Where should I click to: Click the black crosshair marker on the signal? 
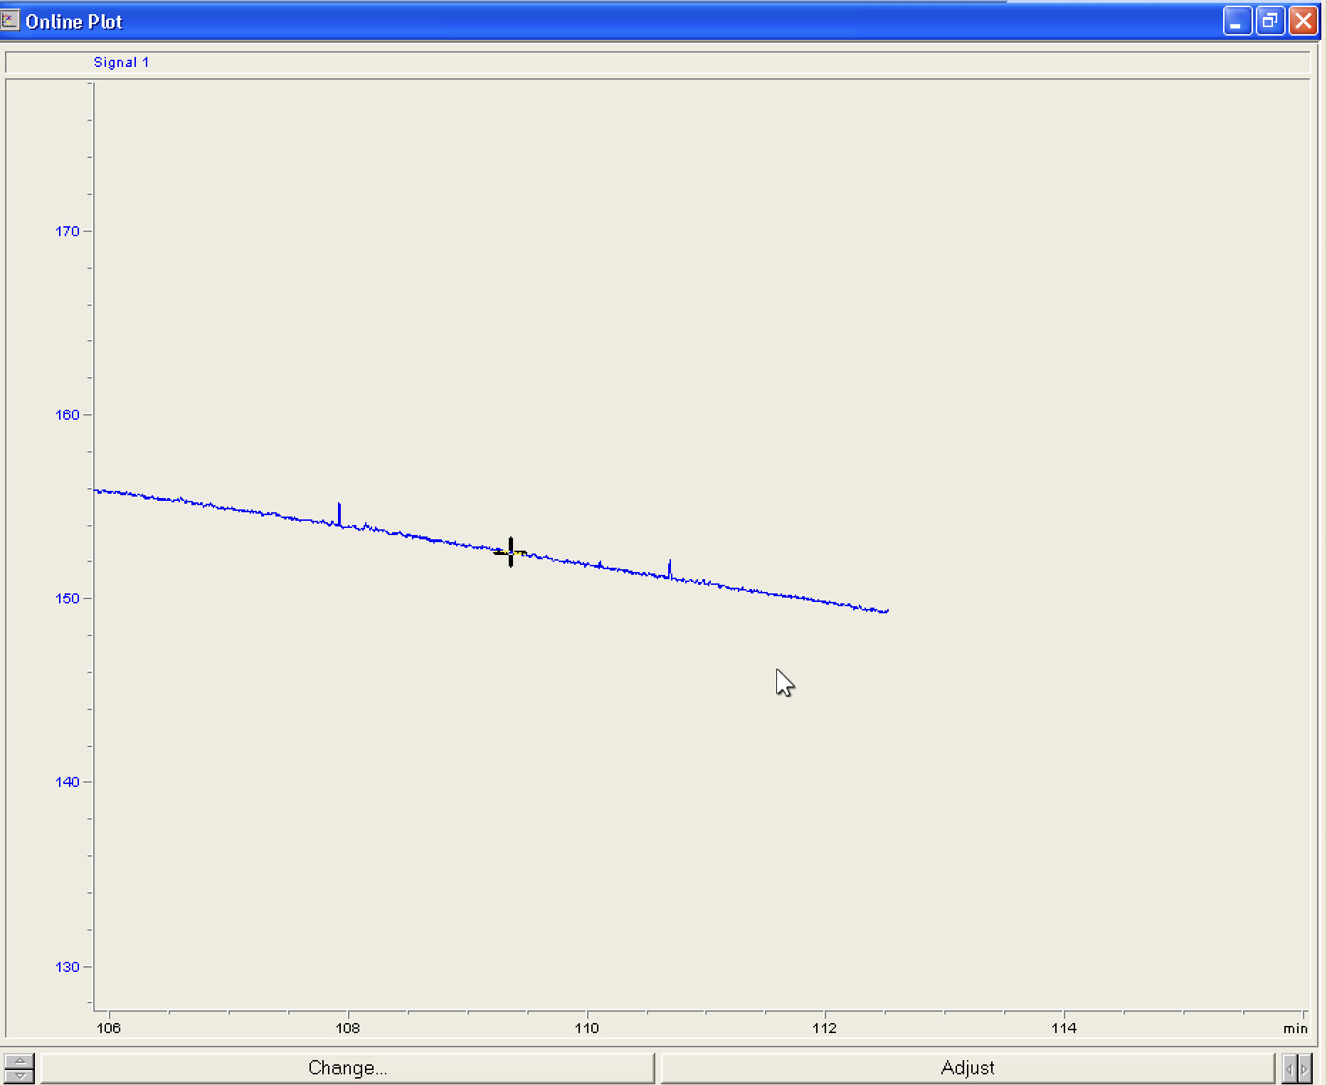tap(511, 552)
